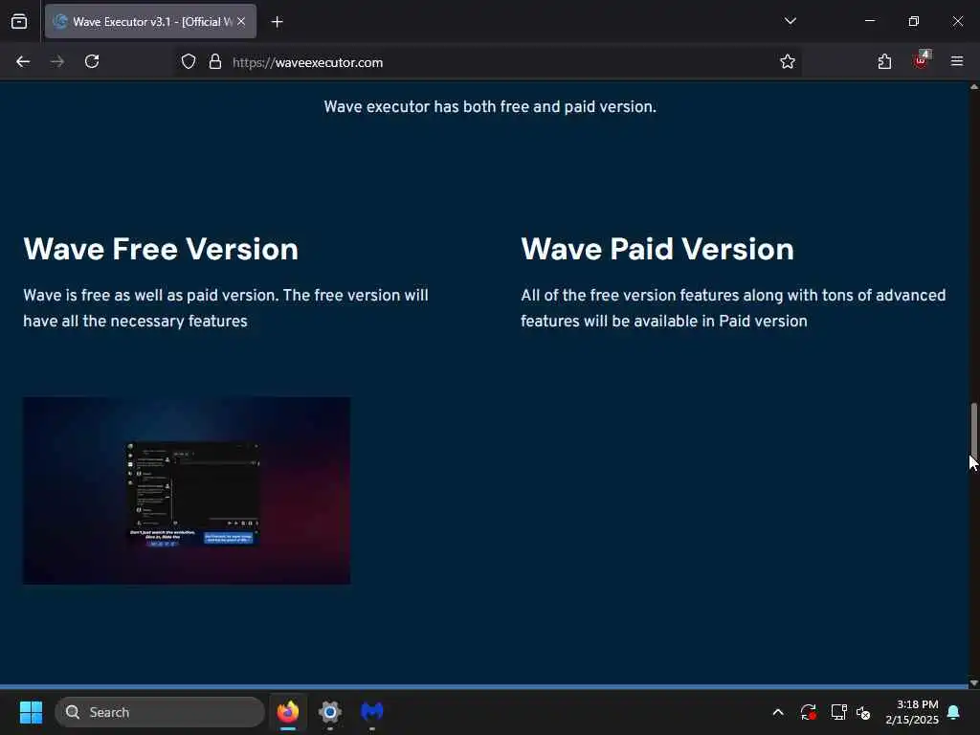Open the Wave free version screenshot thumbnail

tap(187, 491)
